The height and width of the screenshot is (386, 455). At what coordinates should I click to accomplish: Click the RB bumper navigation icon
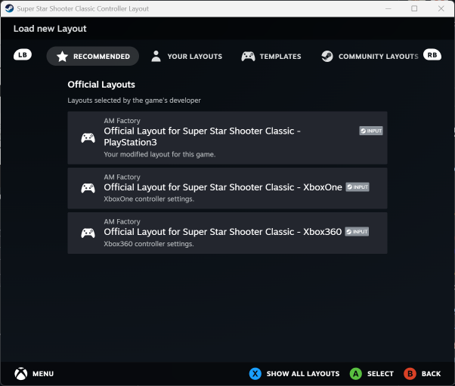[432, 55]
